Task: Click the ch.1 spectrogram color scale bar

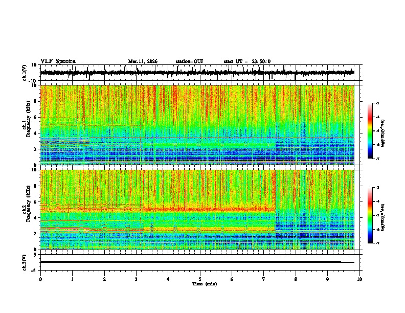Action: (x=370, y=131)
